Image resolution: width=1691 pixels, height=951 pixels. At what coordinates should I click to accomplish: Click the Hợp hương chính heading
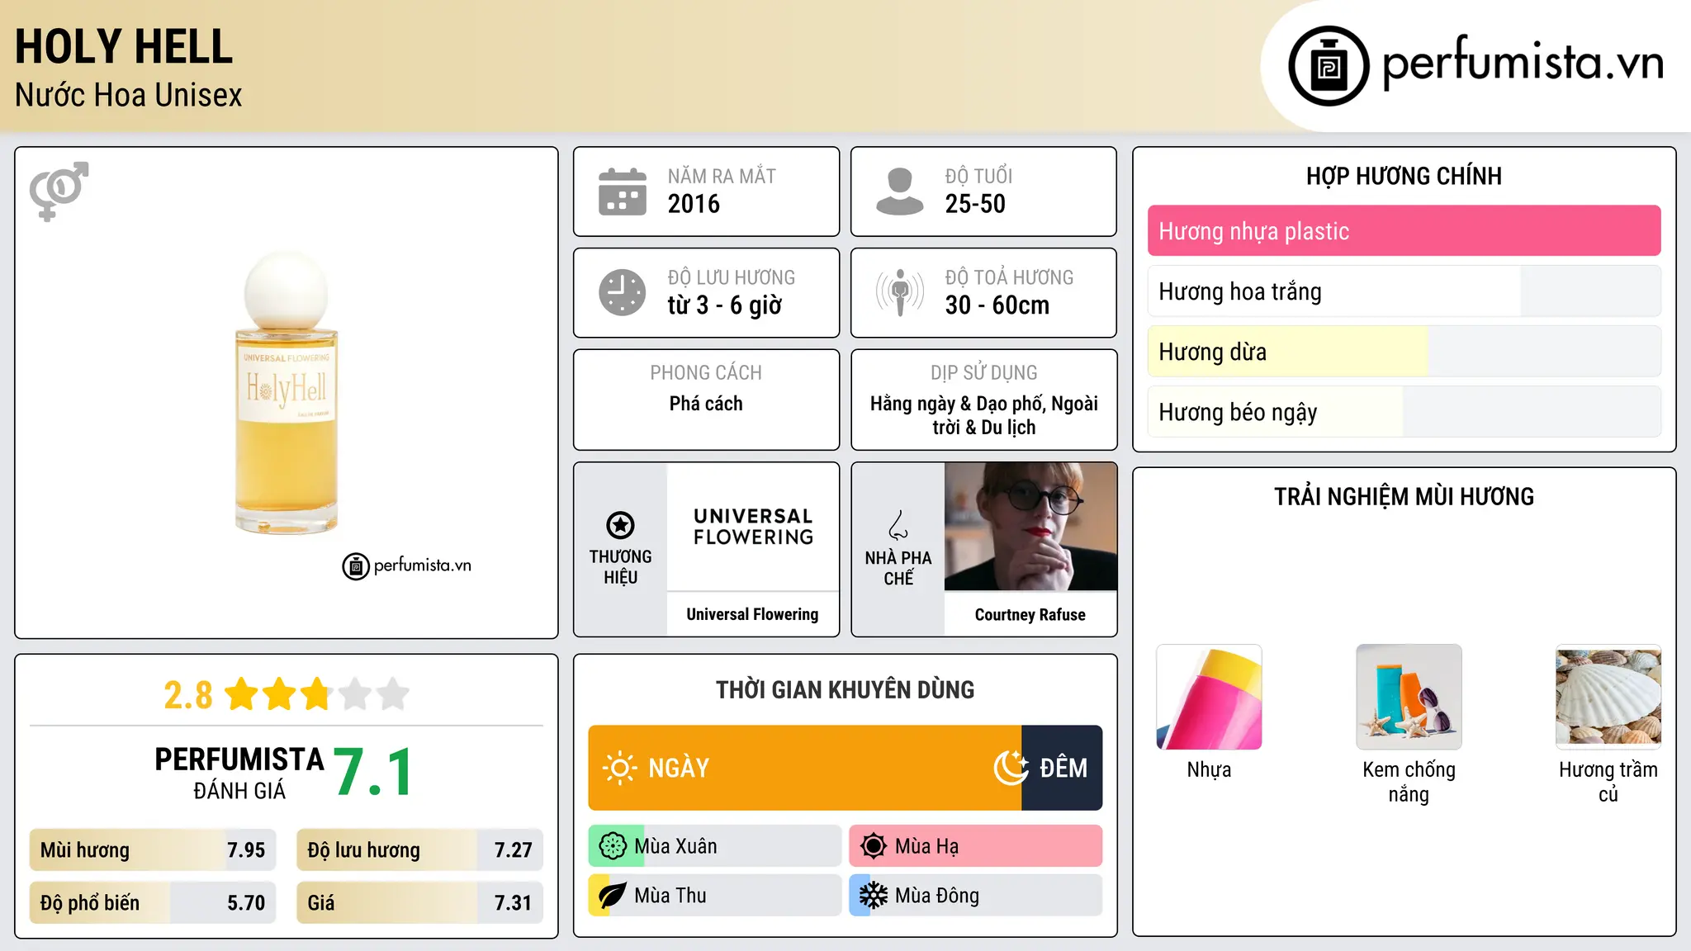click(x=1404, y=177)
